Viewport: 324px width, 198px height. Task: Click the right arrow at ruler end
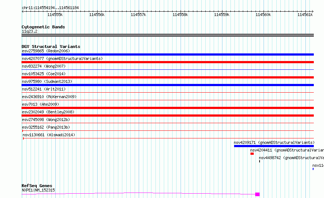[x=313, y=12]
